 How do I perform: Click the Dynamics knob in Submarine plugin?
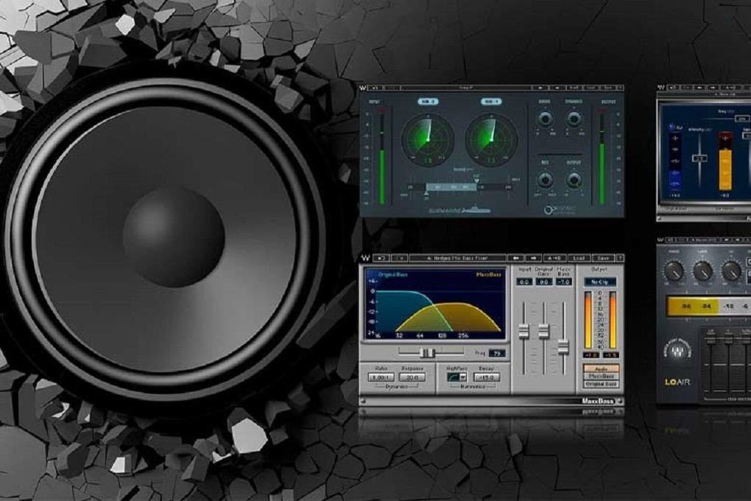pyautogui.click(x=574, y=119)
